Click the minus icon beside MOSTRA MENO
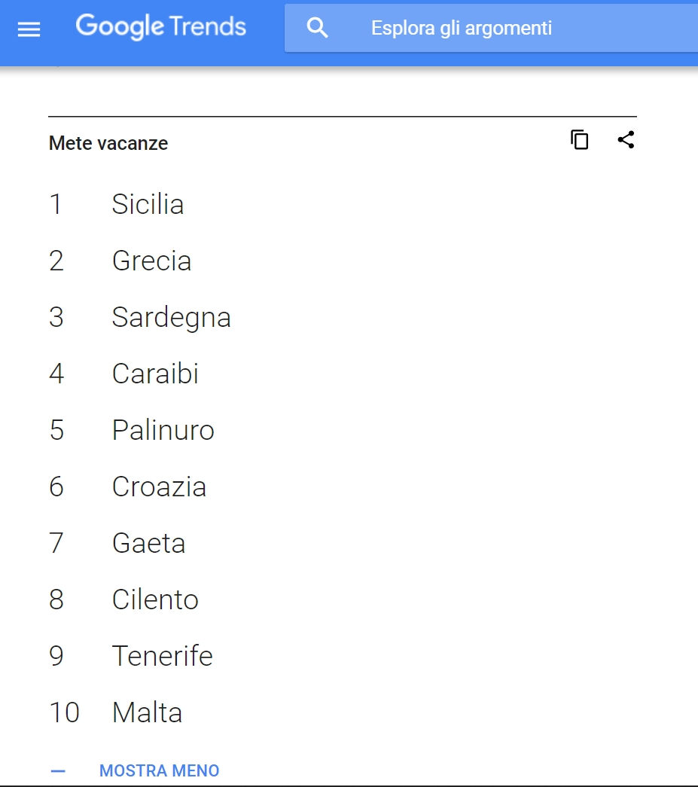The width and height of the screenshot is (698, 787). 58,771
